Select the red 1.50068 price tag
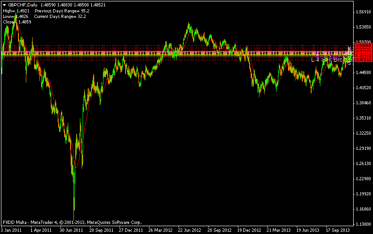The height and width of the screenshot is (234, 373). point(362,46)
